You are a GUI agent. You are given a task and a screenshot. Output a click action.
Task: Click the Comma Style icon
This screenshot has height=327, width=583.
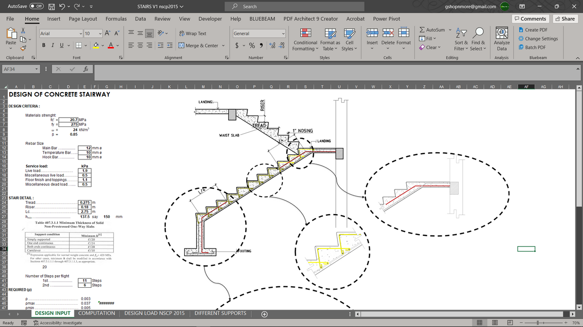(261, 46)
